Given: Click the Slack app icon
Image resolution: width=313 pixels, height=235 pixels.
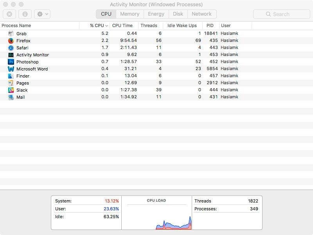Looking at the screenshot, I should pos(10,90).
